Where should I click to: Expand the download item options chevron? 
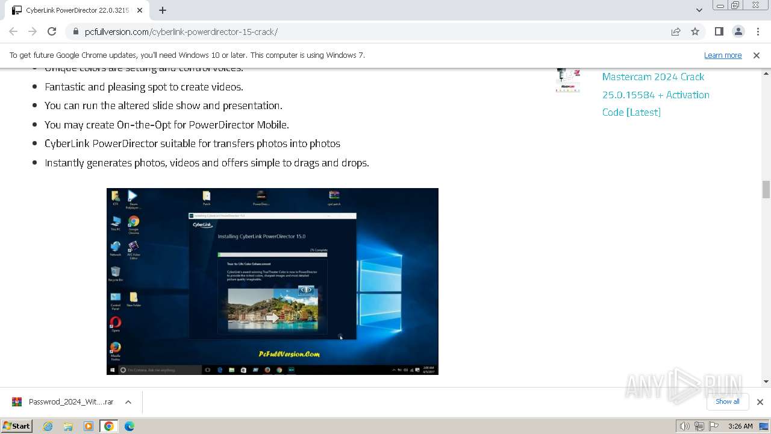(x=128, y=402)
